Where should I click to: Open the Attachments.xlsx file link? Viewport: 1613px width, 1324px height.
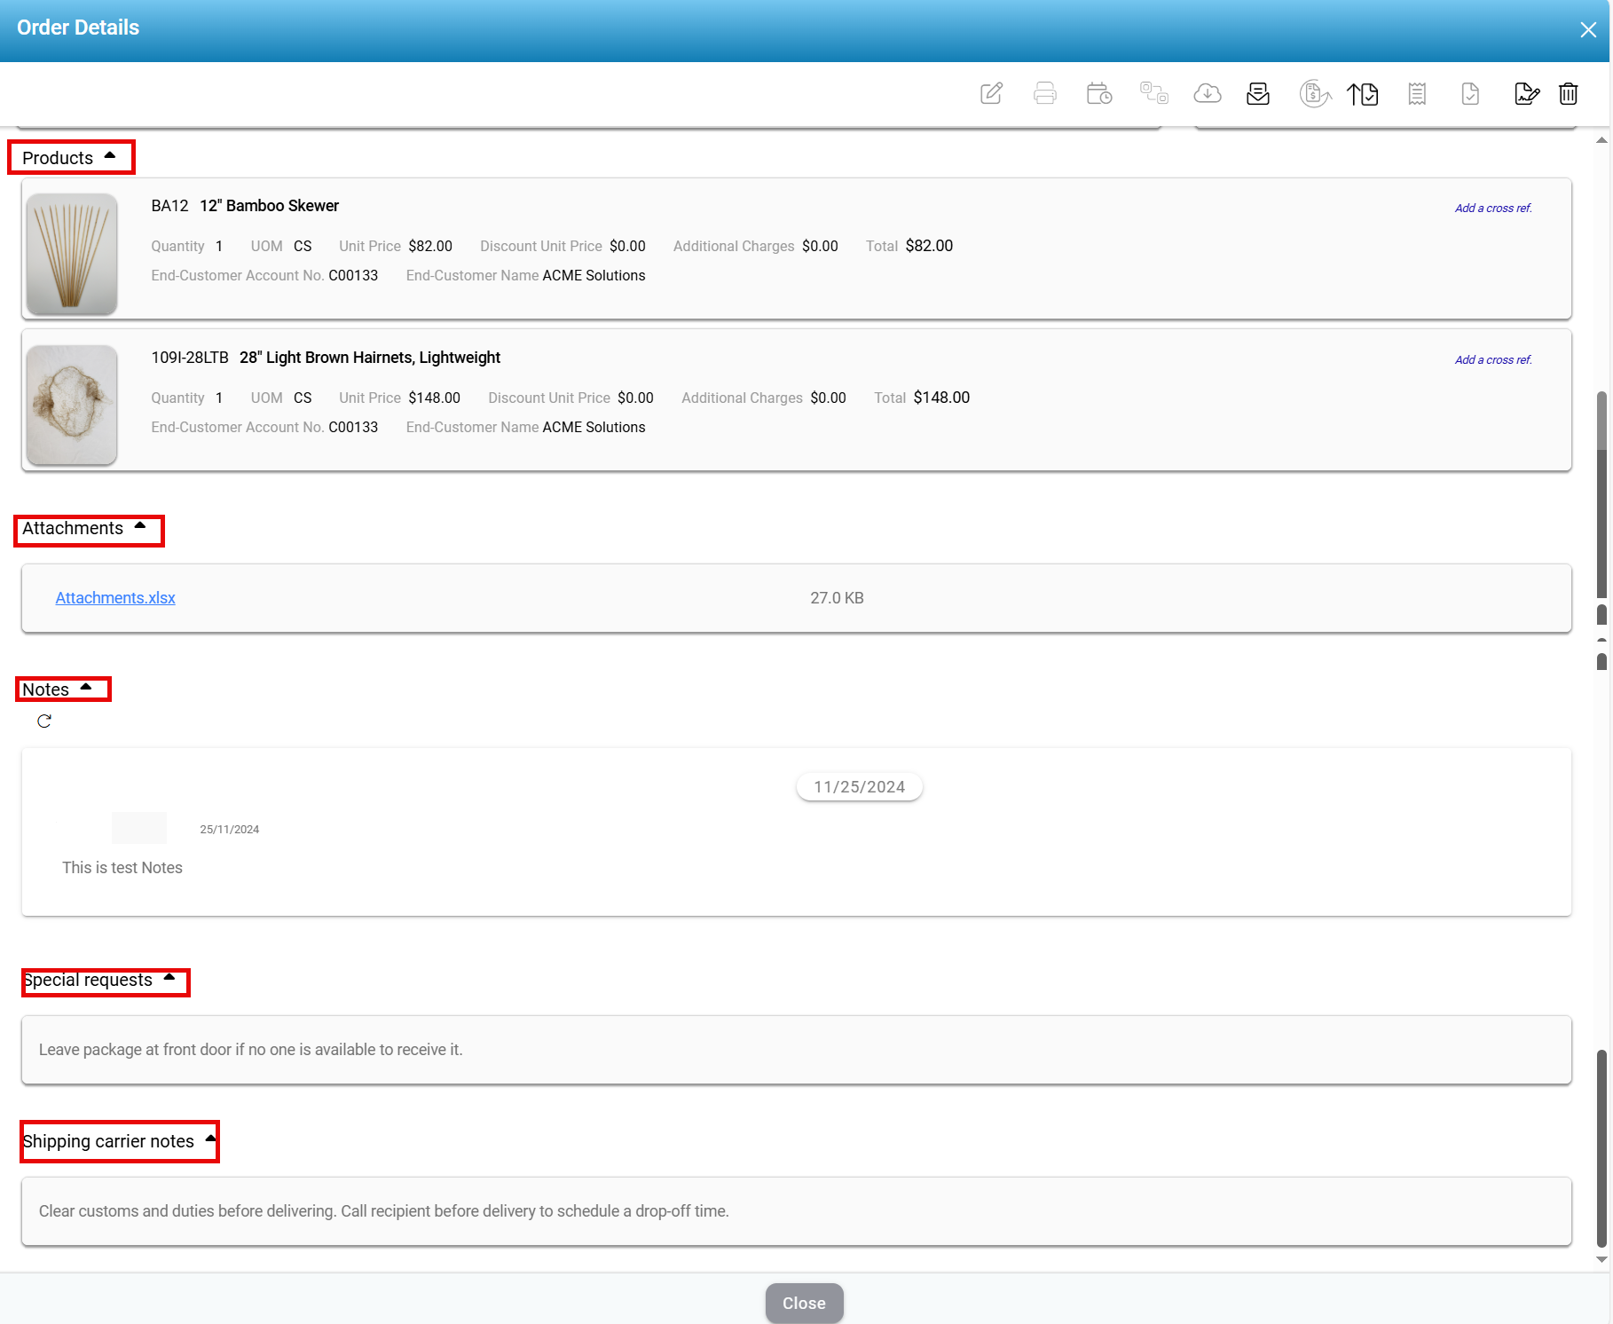coord(115,598)
